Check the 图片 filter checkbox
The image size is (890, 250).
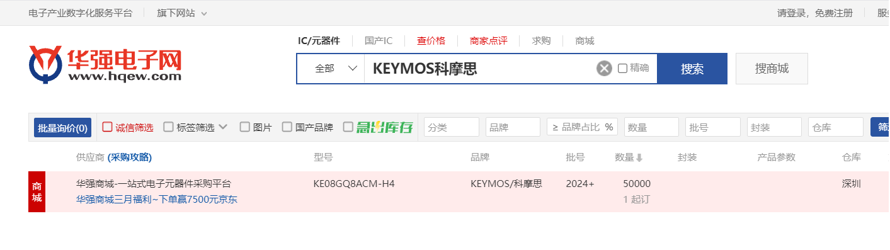tap(244, 127)
